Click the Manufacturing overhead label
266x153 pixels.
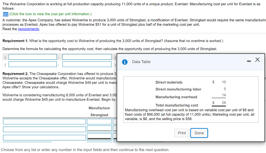tap(176, 97)
